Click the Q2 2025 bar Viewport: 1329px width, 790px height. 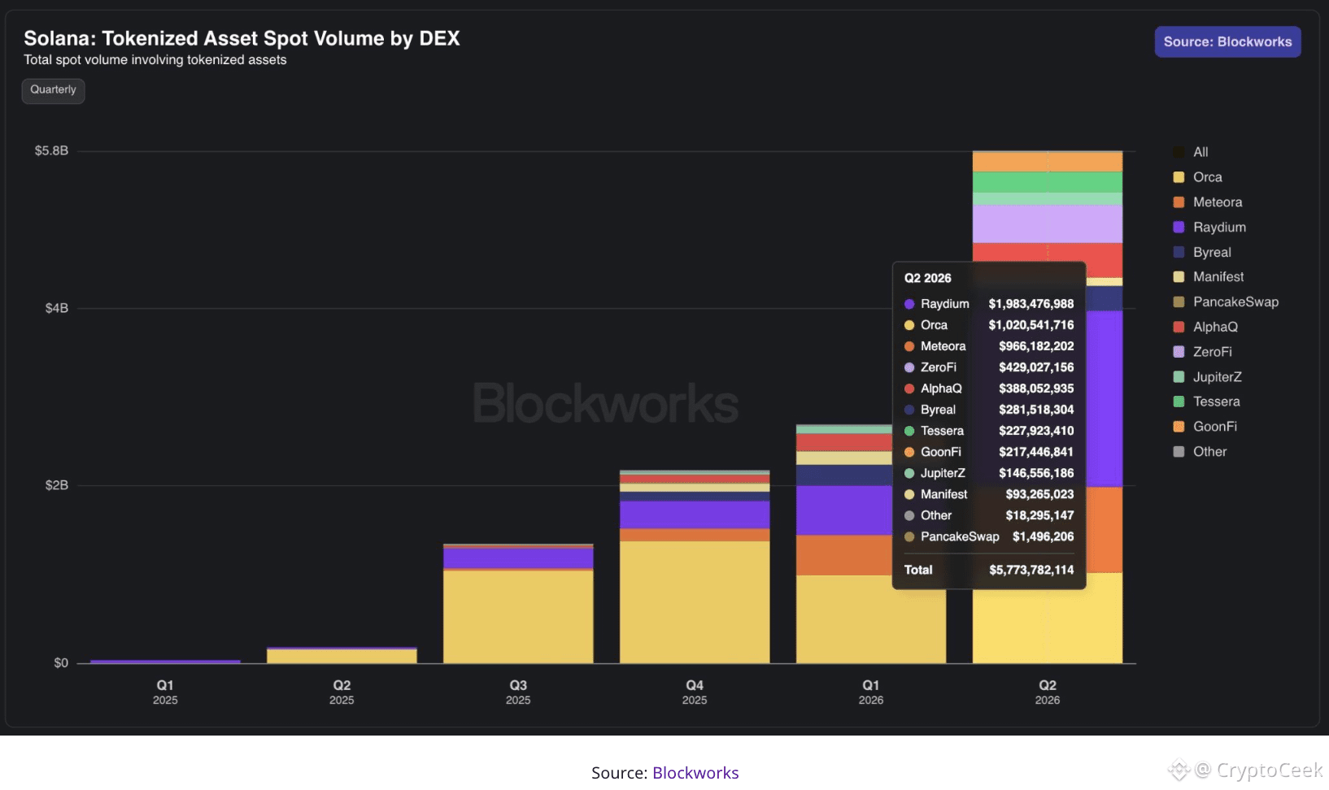point(342,655)
